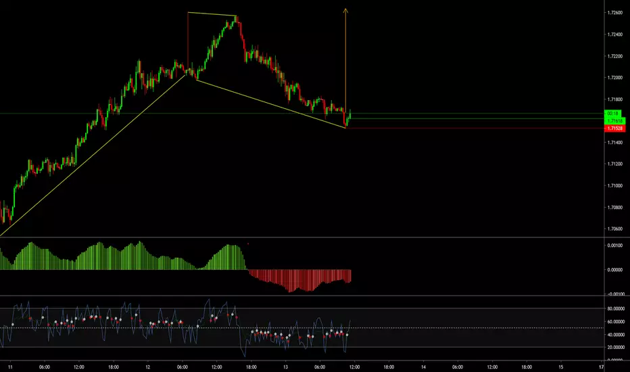The height and width of the screenshot is (372, 630).
Task: Click the 1.72400 price scale value
Action: 614,34
